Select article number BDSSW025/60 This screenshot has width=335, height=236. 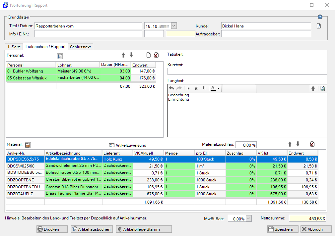25,166
